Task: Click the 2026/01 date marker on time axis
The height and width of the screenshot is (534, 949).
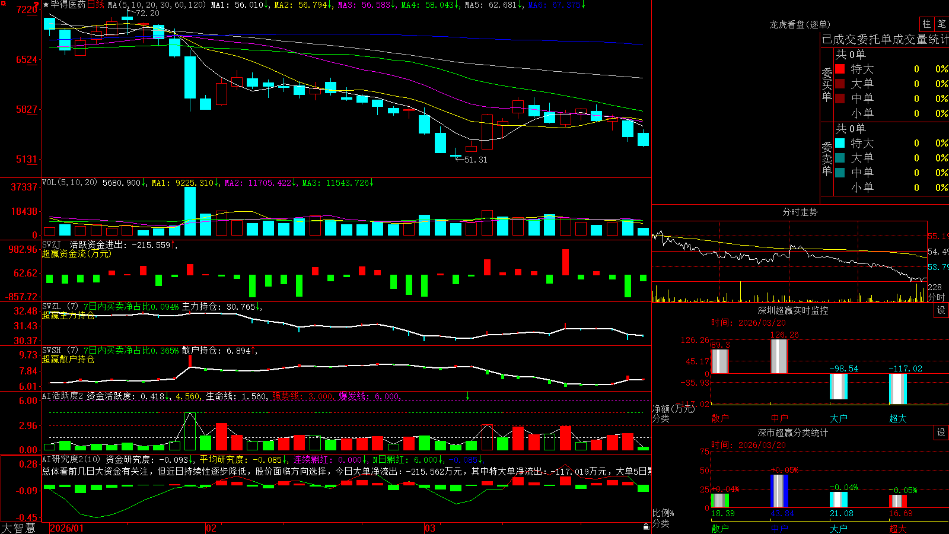Action: pos(67,528)
